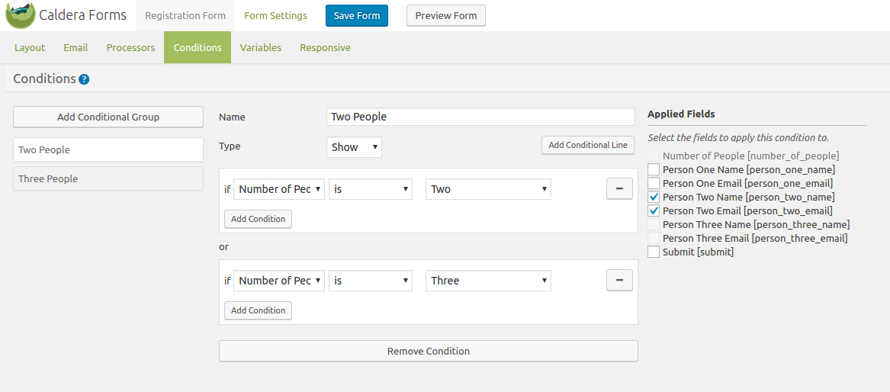Open the value dropdown set to Two
This screenshot has height=392, width=890.
pos(488,189)
